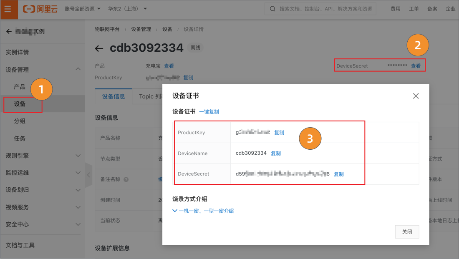Open the 备案 menu
This screenshot has width=459, height=259.
[432, 9]
